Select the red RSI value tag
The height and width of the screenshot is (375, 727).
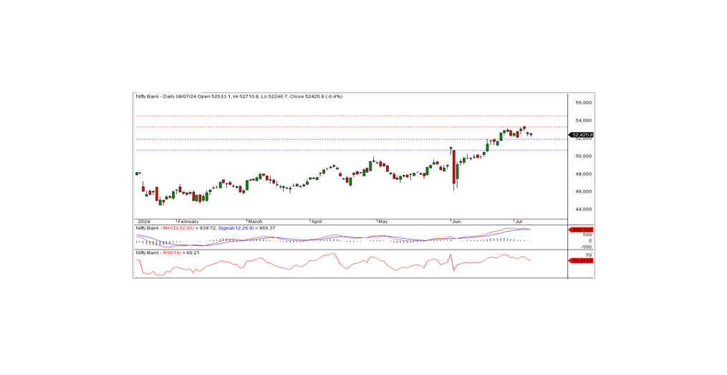tap(582, 261)
